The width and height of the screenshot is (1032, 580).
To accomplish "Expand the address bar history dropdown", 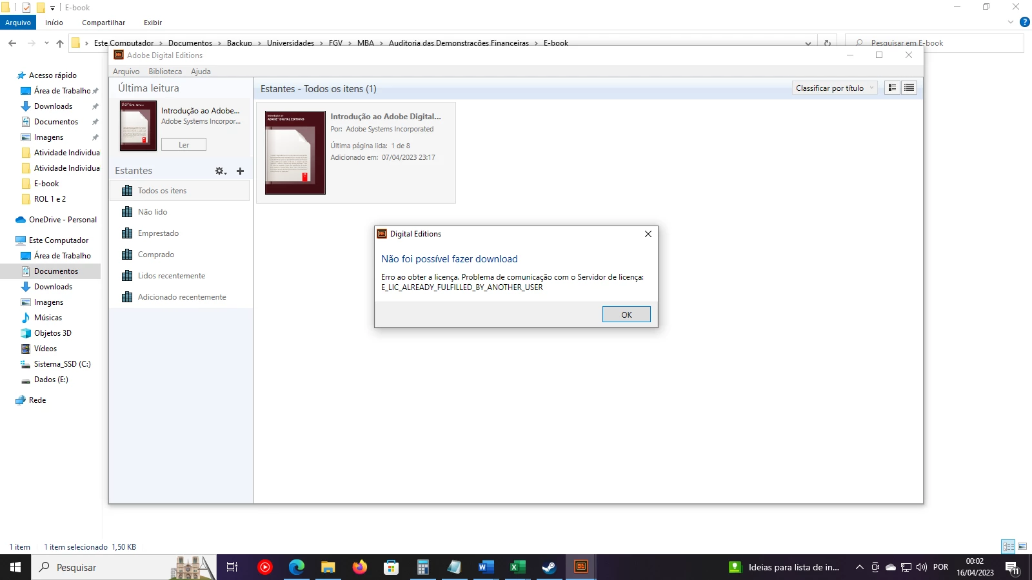I will (x=808, y=43).
